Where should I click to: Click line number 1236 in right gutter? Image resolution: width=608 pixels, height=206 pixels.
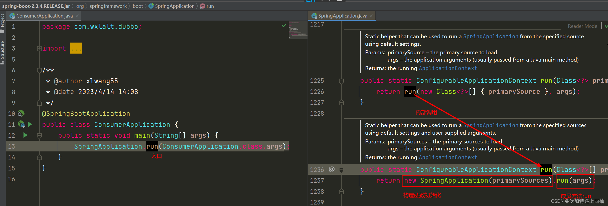pos(317,170)
